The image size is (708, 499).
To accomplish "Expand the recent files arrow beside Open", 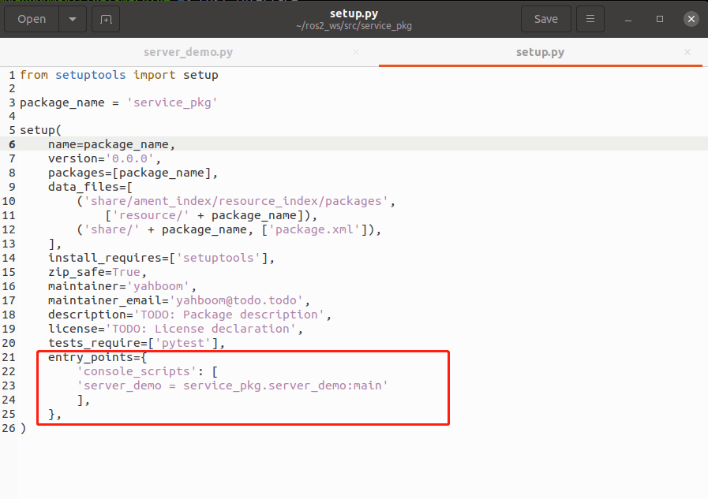I will [73, 19].
